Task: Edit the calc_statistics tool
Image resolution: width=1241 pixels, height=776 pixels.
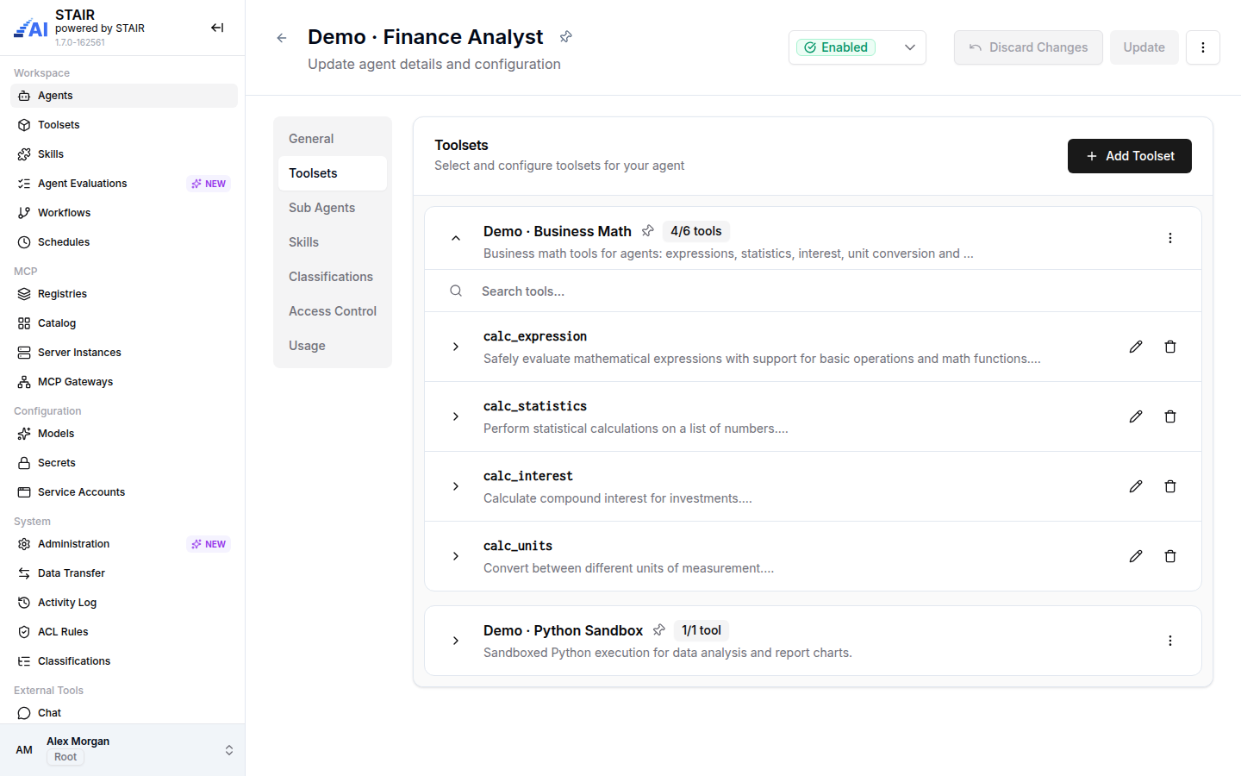Action: (1136, 416)
